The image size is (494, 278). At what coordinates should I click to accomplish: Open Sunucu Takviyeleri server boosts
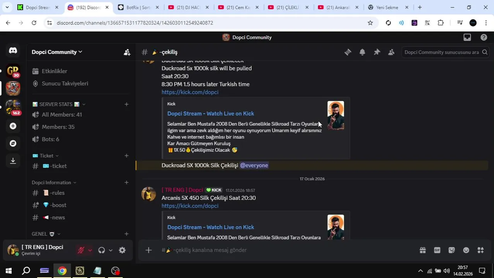tap(80, 83)
